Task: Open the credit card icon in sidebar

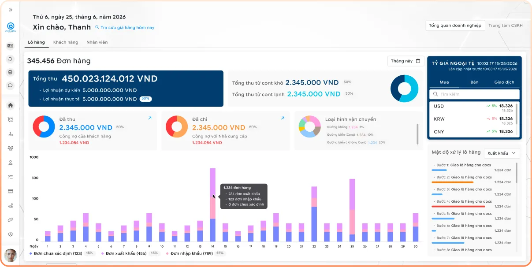Action: (11, 191)
